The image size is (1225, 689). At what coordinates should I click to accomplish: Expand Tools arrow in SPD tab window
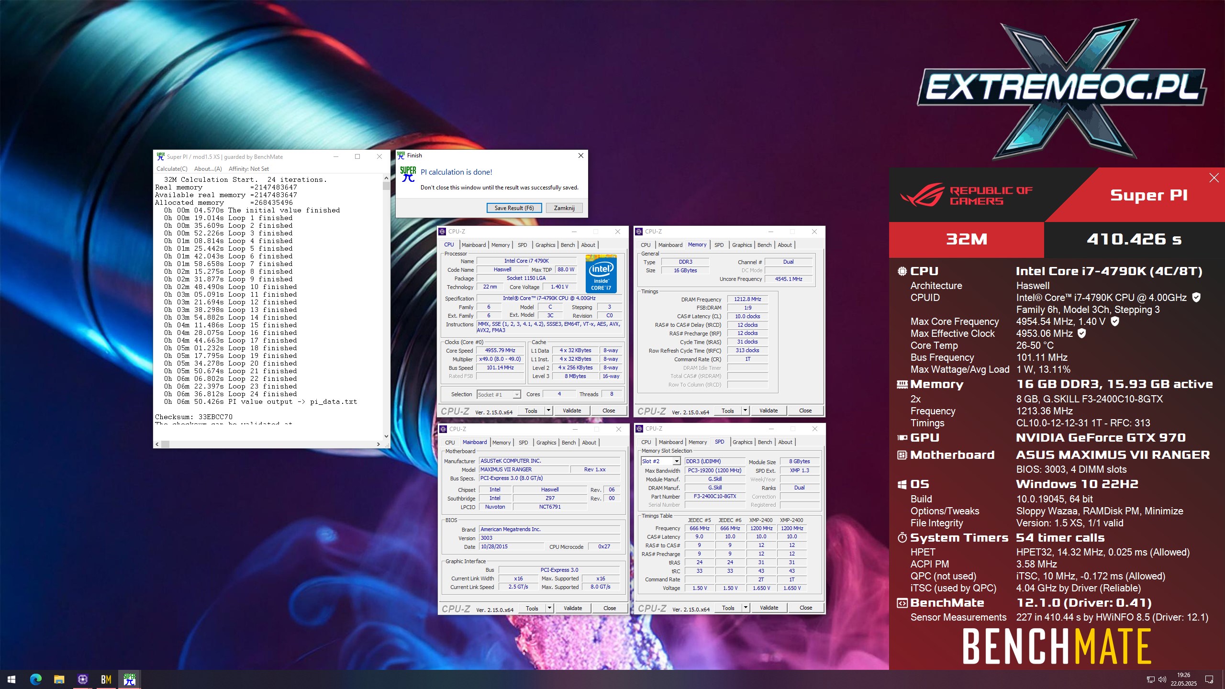(x=746, y=608)
